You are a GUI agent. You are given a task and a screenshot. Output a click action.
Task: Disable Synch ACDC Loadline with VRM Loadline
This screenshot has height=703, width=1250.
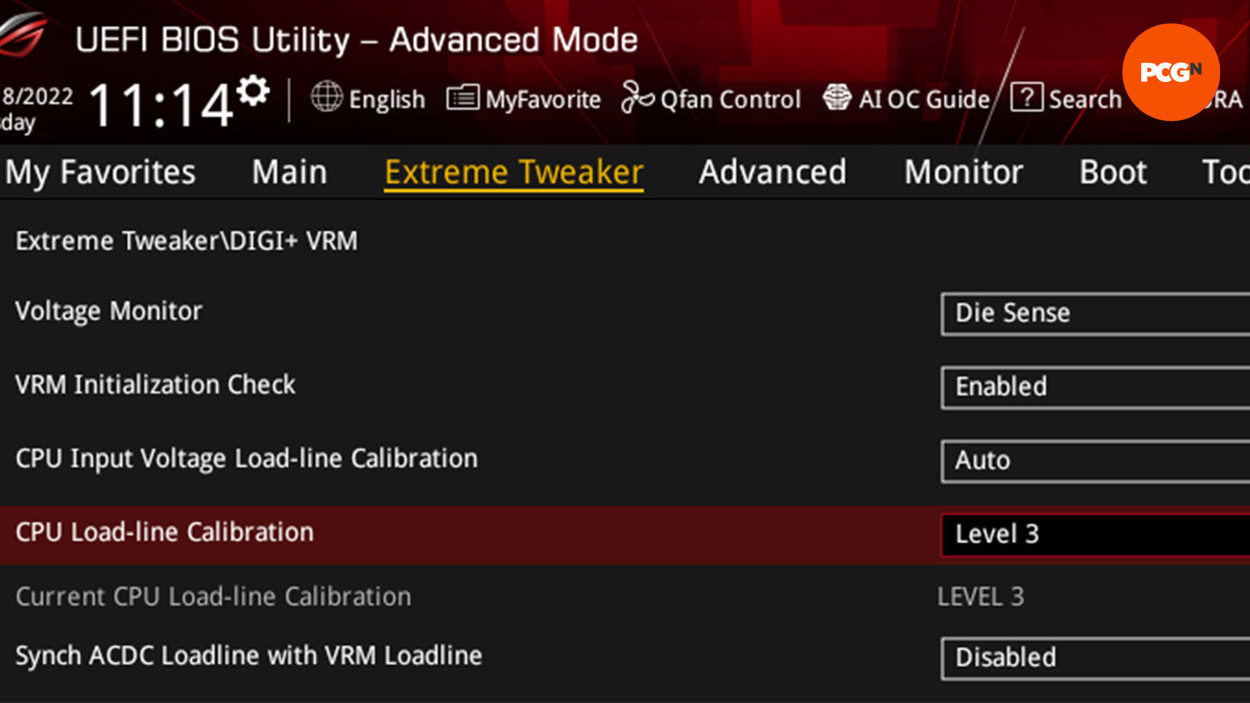point(1099,657)
